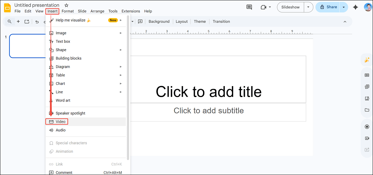The height and width of the screenshot is (175, 373).
Task: Click the speaker spotlight camera sidebar icon
Action: click(367, 138)
